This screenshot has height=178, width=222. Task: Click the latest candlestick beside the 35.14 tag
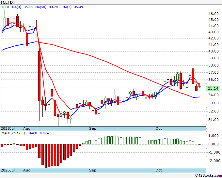[x=199, y=87]
